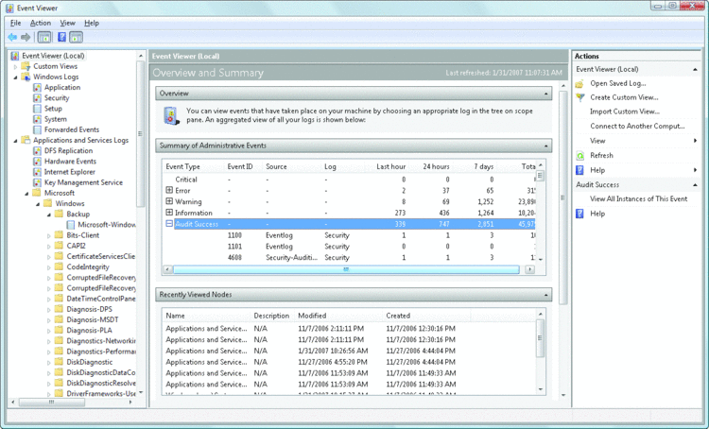709x429 pixels.
Task: Click the System log icon
Action: click(x=37, y=119)
